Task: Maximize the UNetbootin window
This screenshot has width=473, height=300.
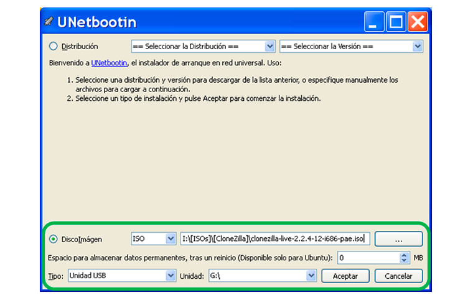Action: tap(396, 22)
